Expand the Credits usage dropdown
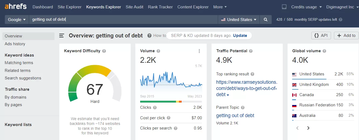Image resolution: width=359 pixels, height=140 pixels. (x=306, y=7)
